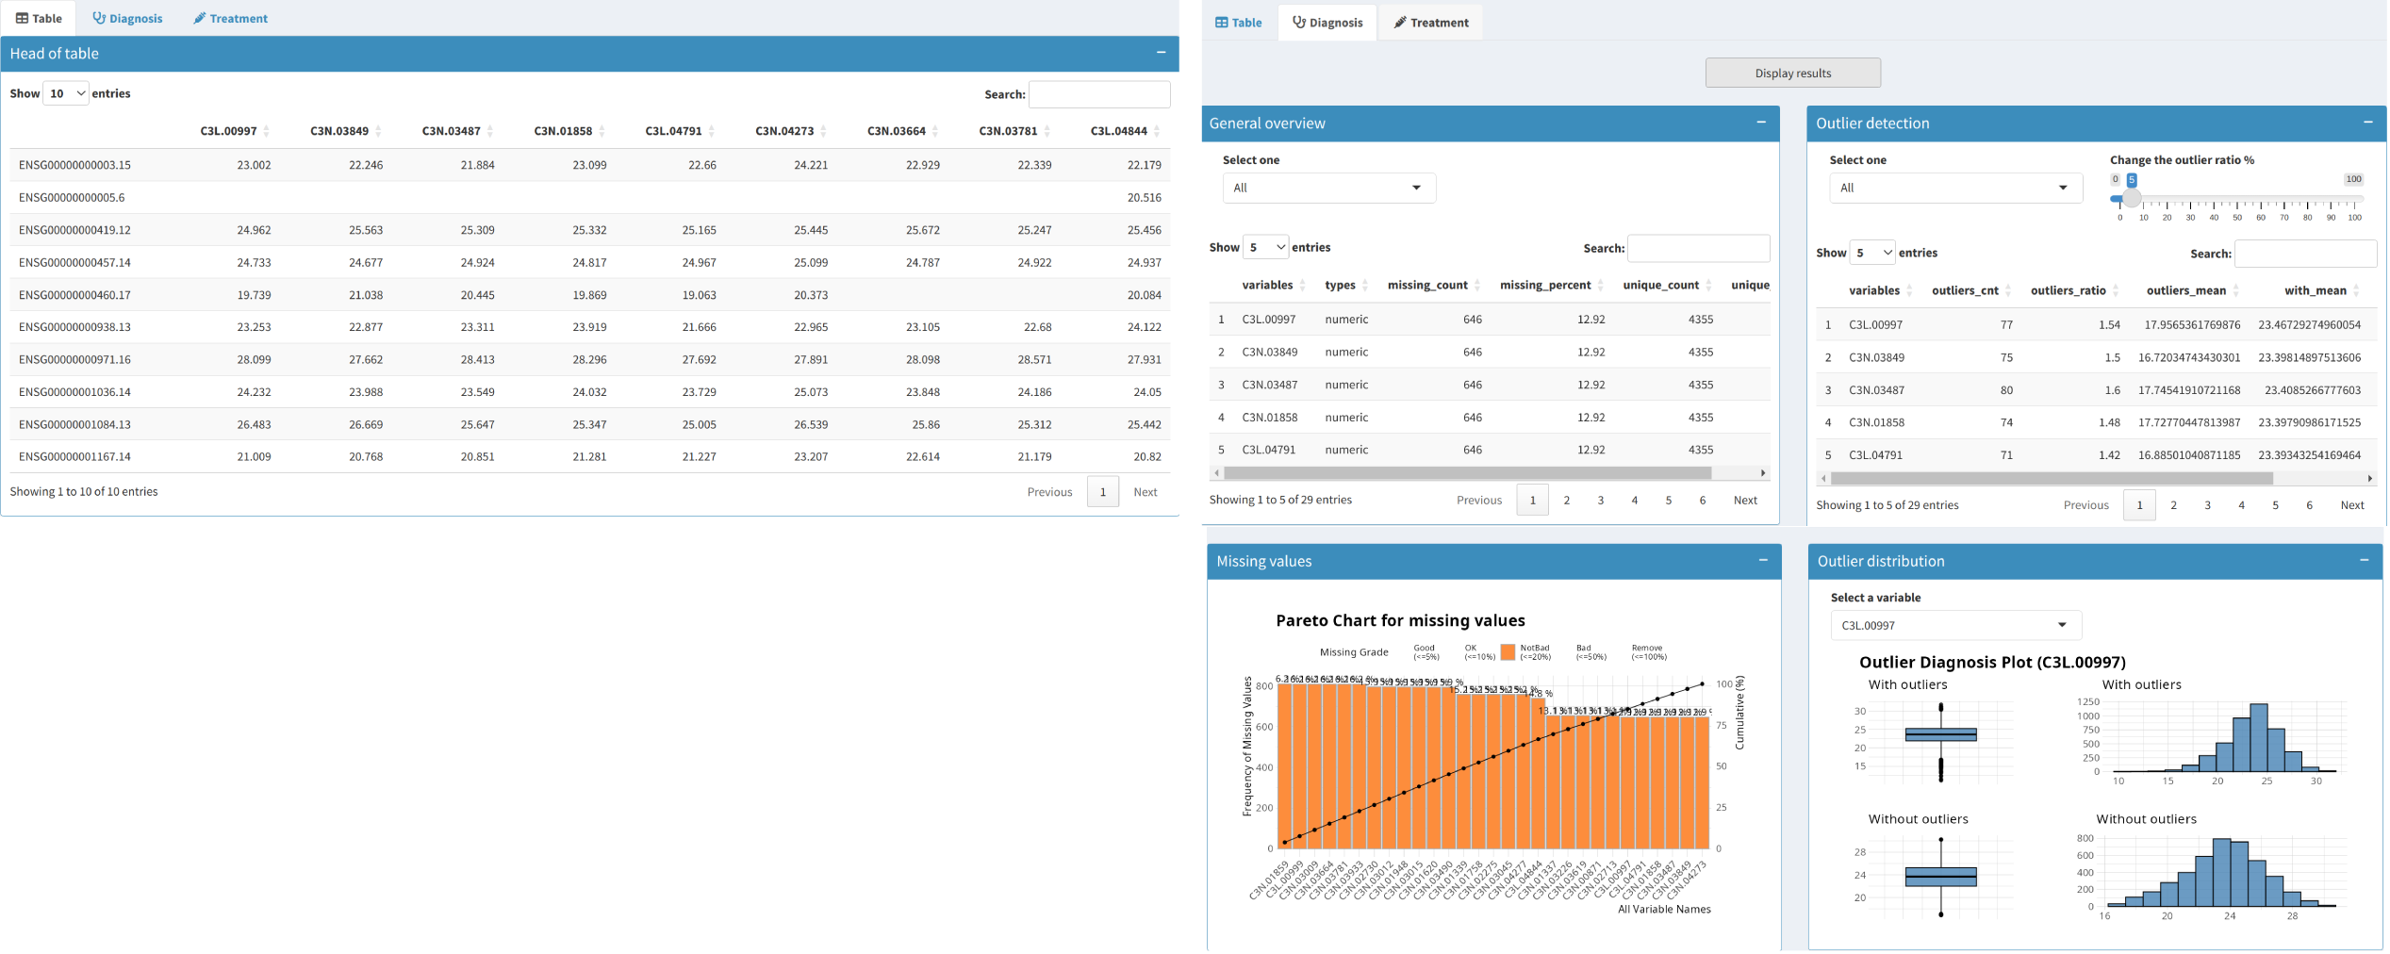Select the Diagnosis tab in right panel
Image resolution: width=2390 pixels, height=954 pixels.
coord(1327,23)
